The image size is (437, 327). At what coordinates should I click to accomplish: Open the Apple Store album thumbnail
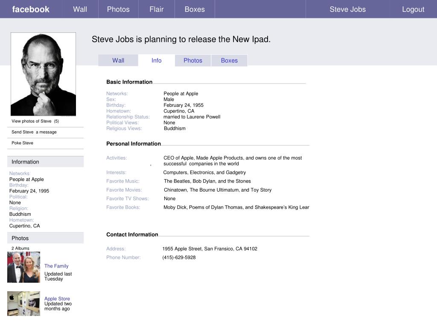(x=24, y=304)
